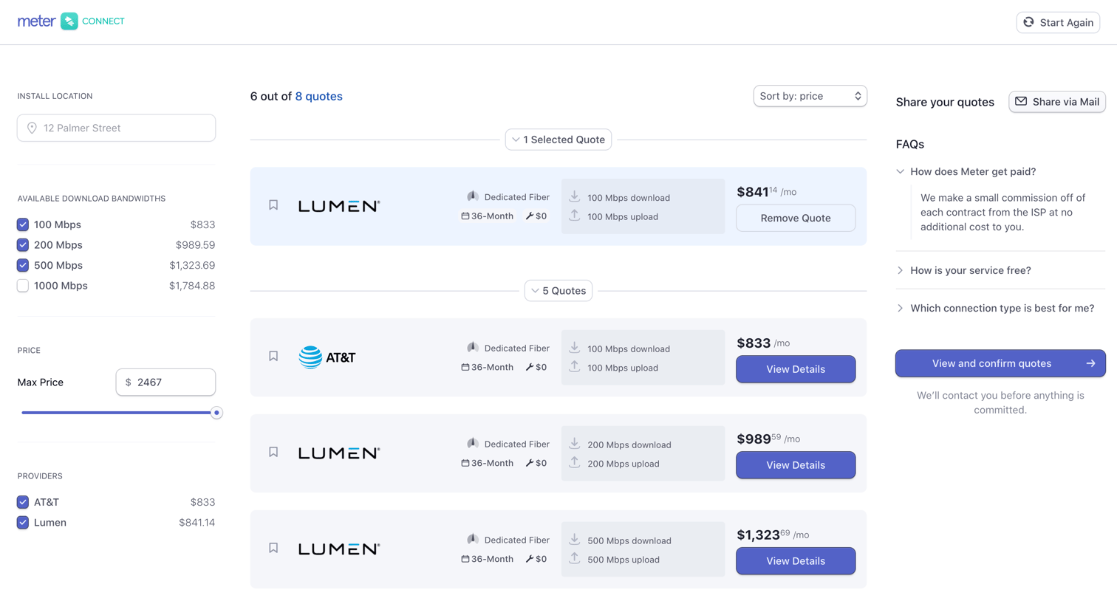Open the 8 quotes link
This screenshot has width=1117, height=601.
tap(319, 97)
